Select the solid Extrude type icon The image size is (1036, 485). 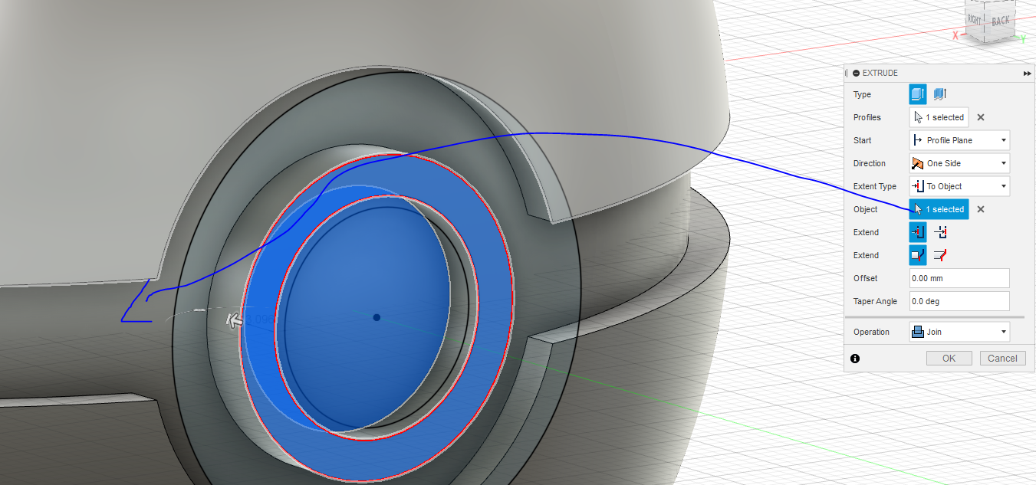918,94
